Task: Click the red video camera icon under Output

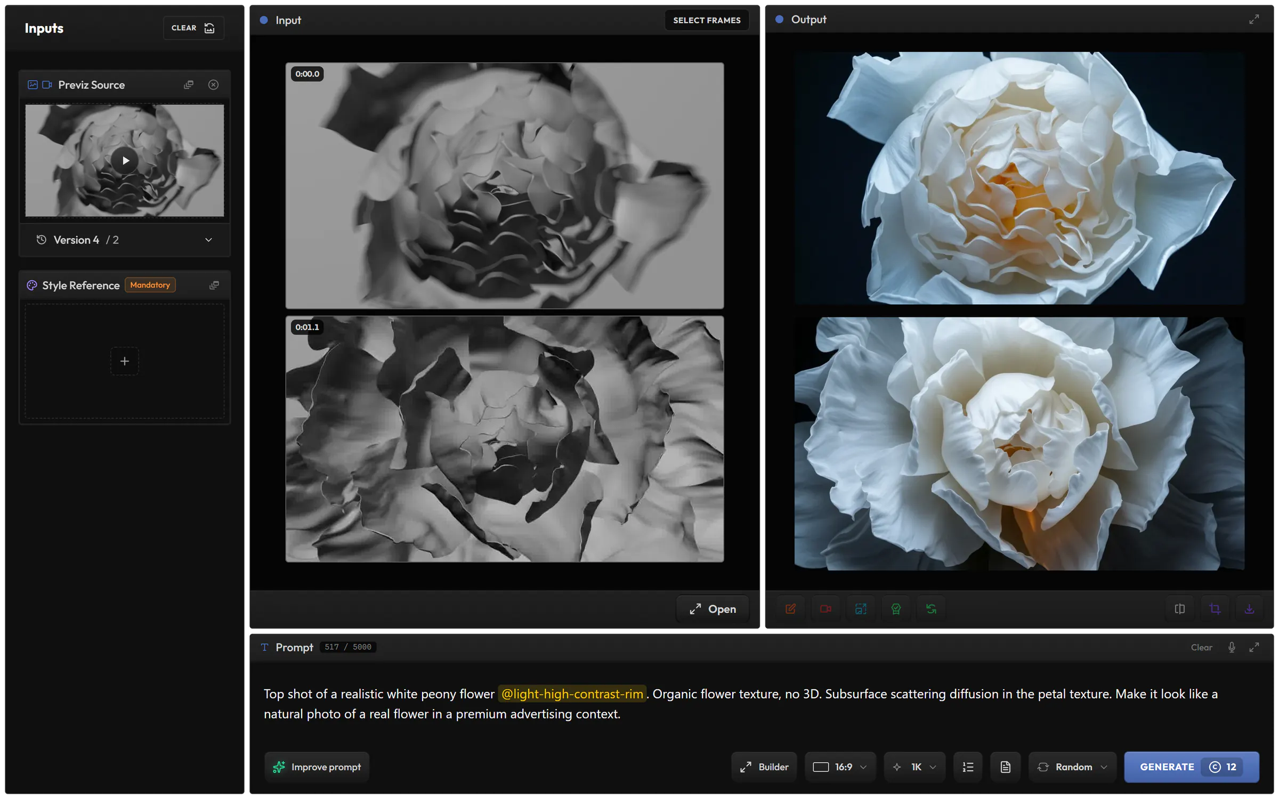Action: (x=825, y=608)
